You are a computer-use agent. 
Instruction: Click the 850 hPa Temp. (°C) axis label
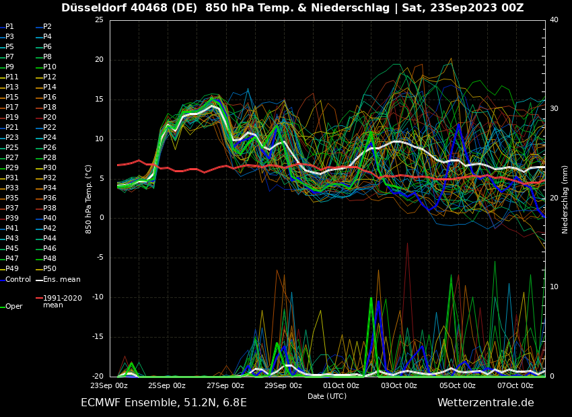[x=89, y=199]
